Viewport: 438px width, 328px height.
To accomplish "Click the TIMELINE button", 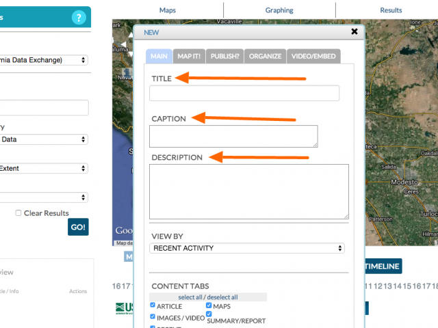I will point(383,266).
